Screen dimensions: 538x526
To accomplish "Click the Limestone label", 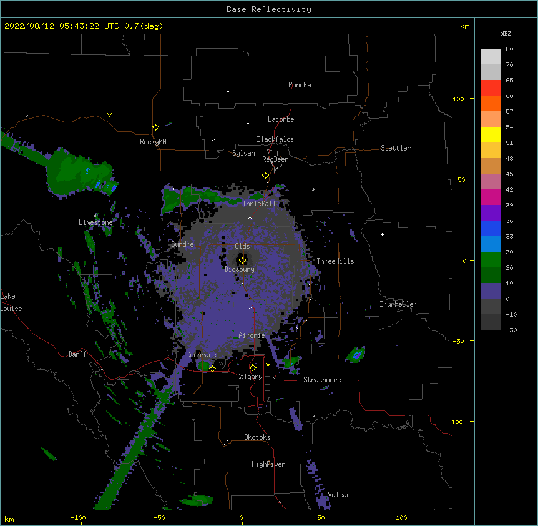I will (x=95, y=222).
